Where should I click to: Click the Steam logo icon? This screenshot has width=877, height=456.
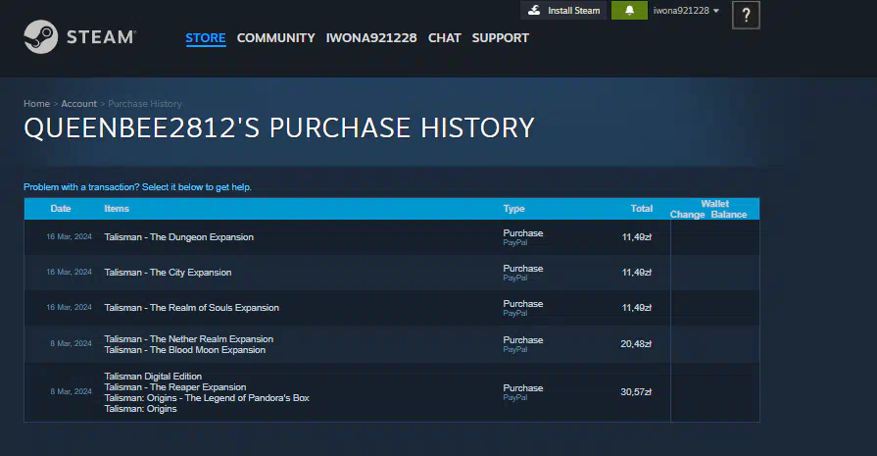[40, 37]
